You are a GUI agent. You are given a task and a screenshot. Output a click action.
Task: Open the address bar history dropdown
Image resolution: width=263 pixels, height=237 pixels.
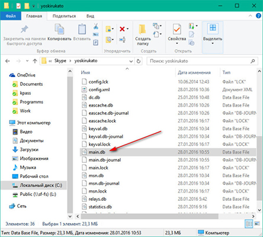(x=131, y=61)
